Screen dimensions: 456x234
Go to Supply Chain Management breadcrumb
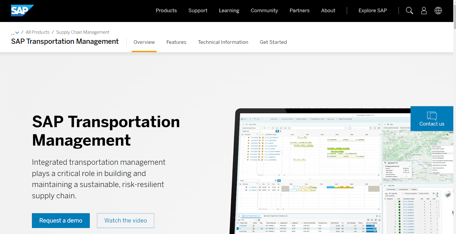click(x=83, y=32)
